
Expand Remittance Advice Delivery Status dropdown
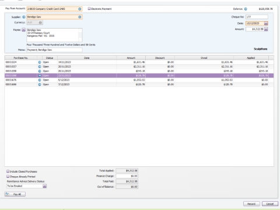(x=44, y=186)
